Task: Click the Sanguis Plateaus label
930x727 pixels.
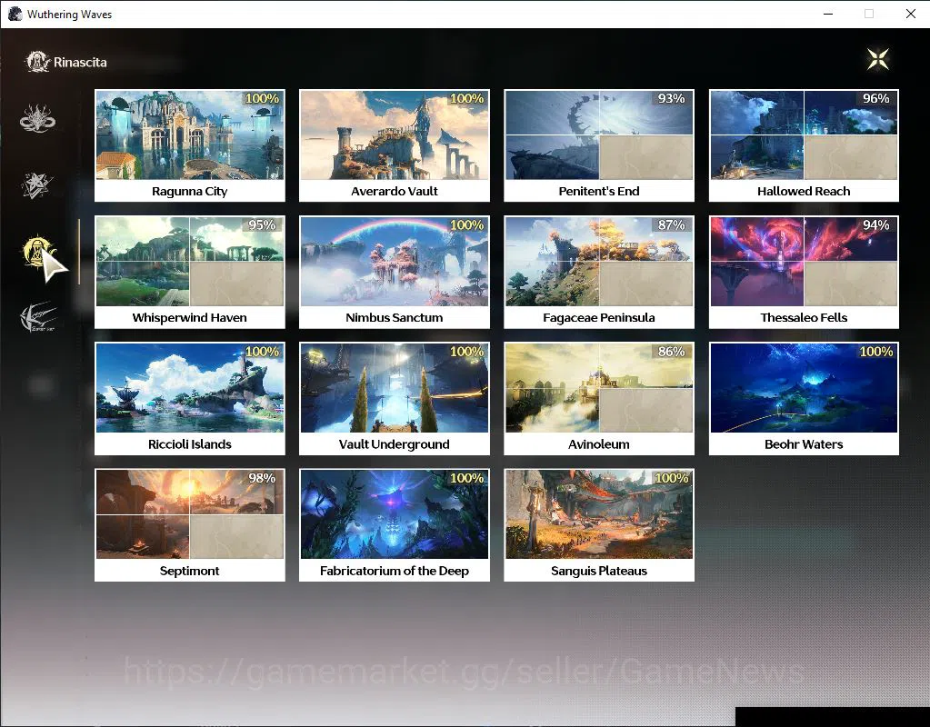Action: [x=599, y=571]
